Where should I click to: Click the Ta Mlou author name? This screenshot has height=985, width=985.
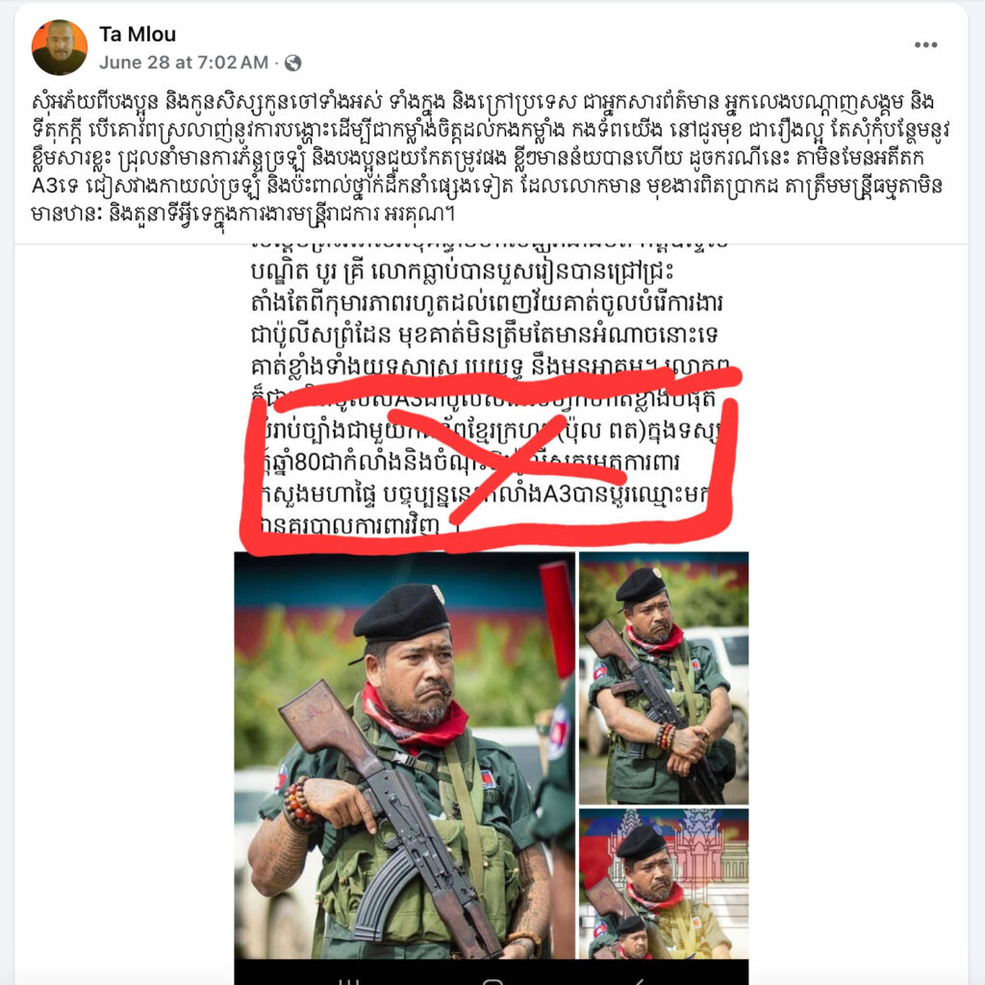point(138,35)
